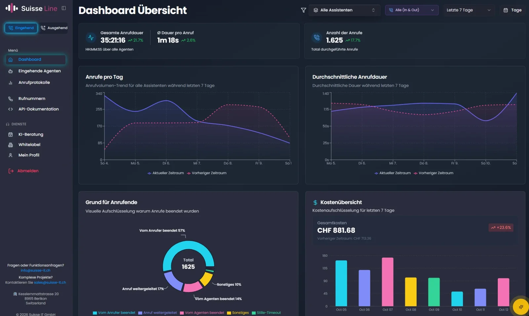Open the Letzte 7 Tage period dropdown
Screen dimensions: 529x316
click(468, 10)
